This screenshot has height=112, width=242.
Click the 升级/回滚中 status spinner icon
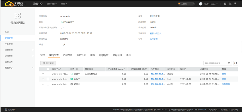[x=62, y=22]
